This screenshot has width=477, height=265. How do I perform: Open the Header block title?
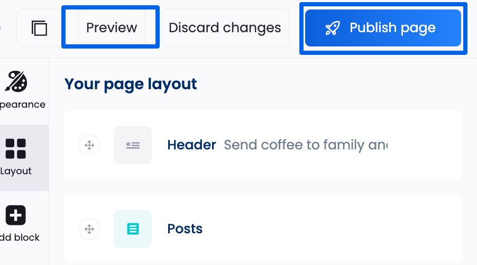[191, 145]
